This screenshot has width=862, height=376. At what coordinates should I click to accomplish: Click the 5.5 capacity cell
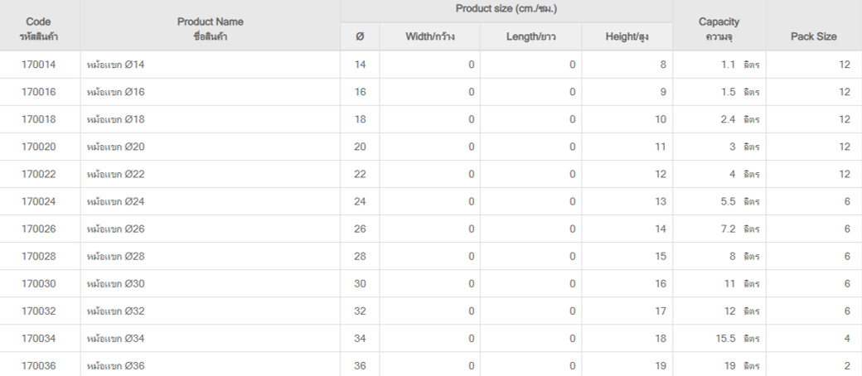point(719,201)
